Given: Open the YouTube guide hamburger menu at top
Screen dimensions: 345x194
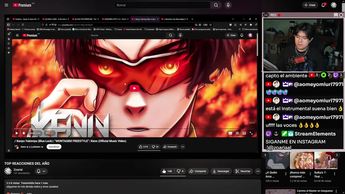Looking at the screenshot, I should point(6,5).
